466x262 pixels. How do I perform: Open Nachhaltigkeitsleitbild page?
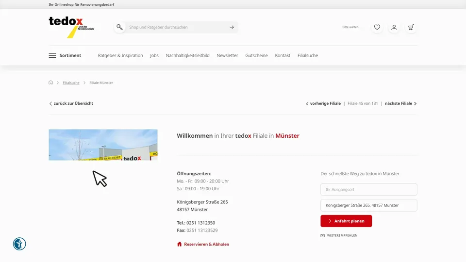pyautogui.click(x=187, y=55)
